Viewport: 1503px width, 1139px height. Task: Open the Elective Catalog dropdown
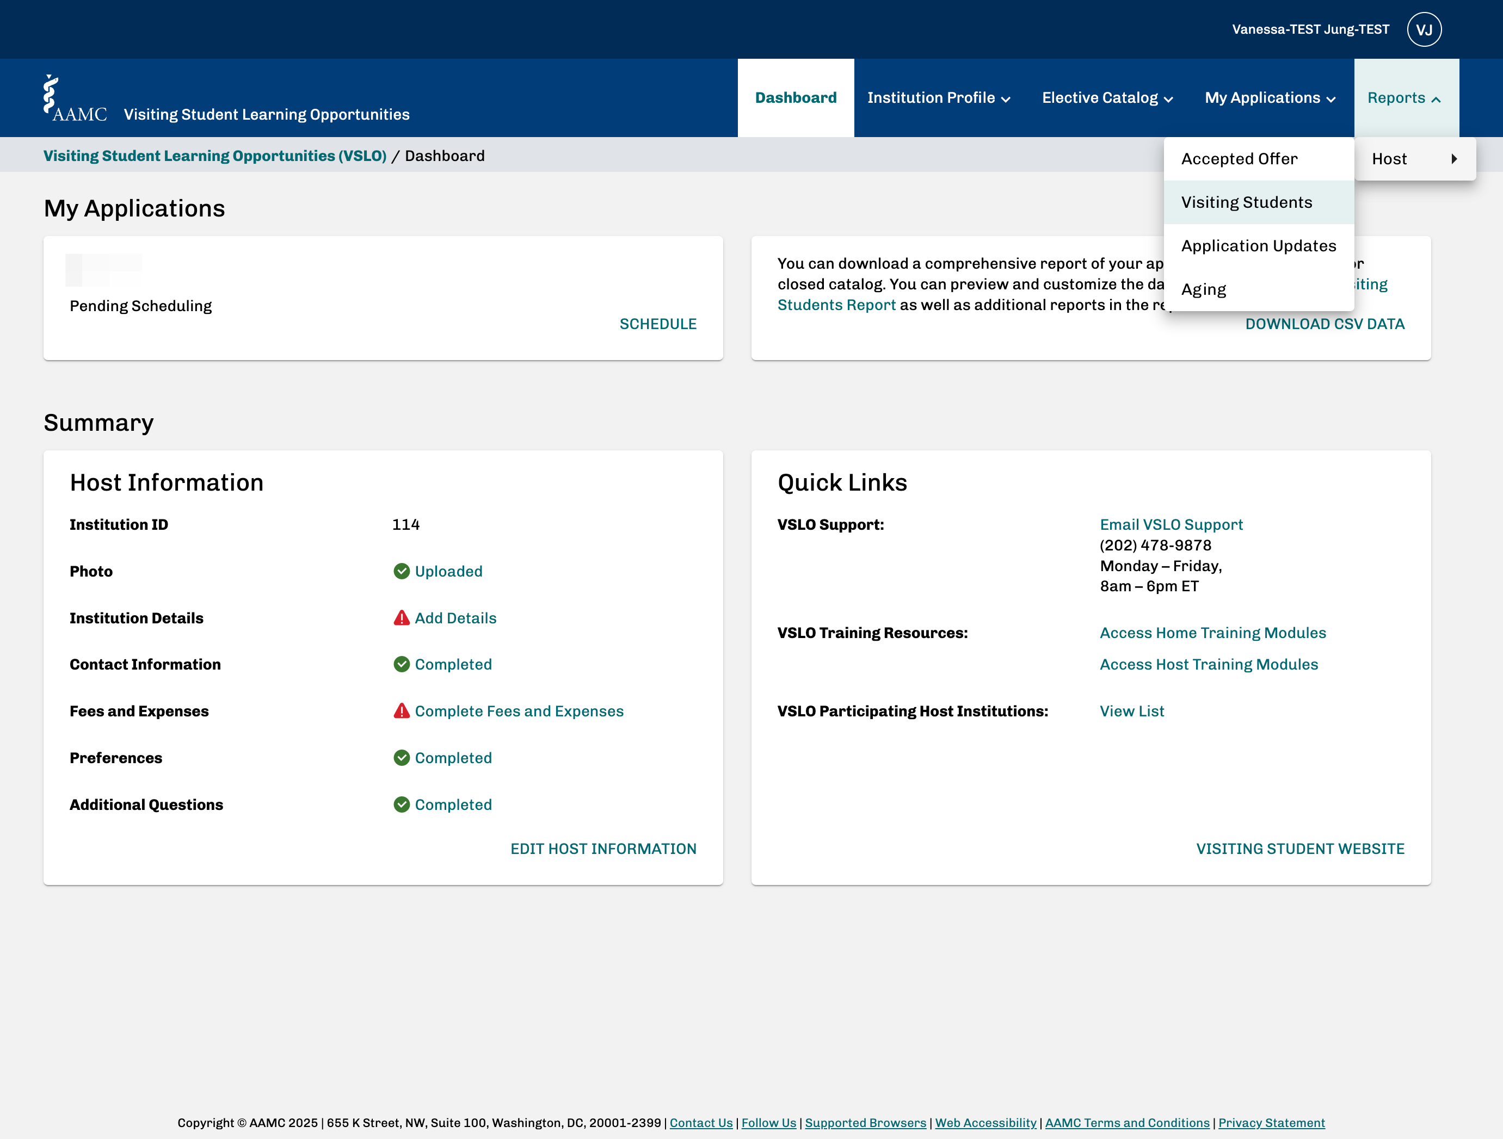point(1107,98)
